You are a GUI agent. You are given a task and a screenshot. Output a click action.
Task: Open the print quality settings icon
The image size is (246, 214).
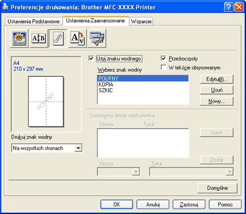(x=19, y=38)
